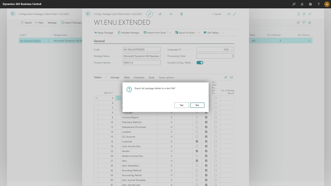Open the settings gear menu

click(x=310, y=4)
